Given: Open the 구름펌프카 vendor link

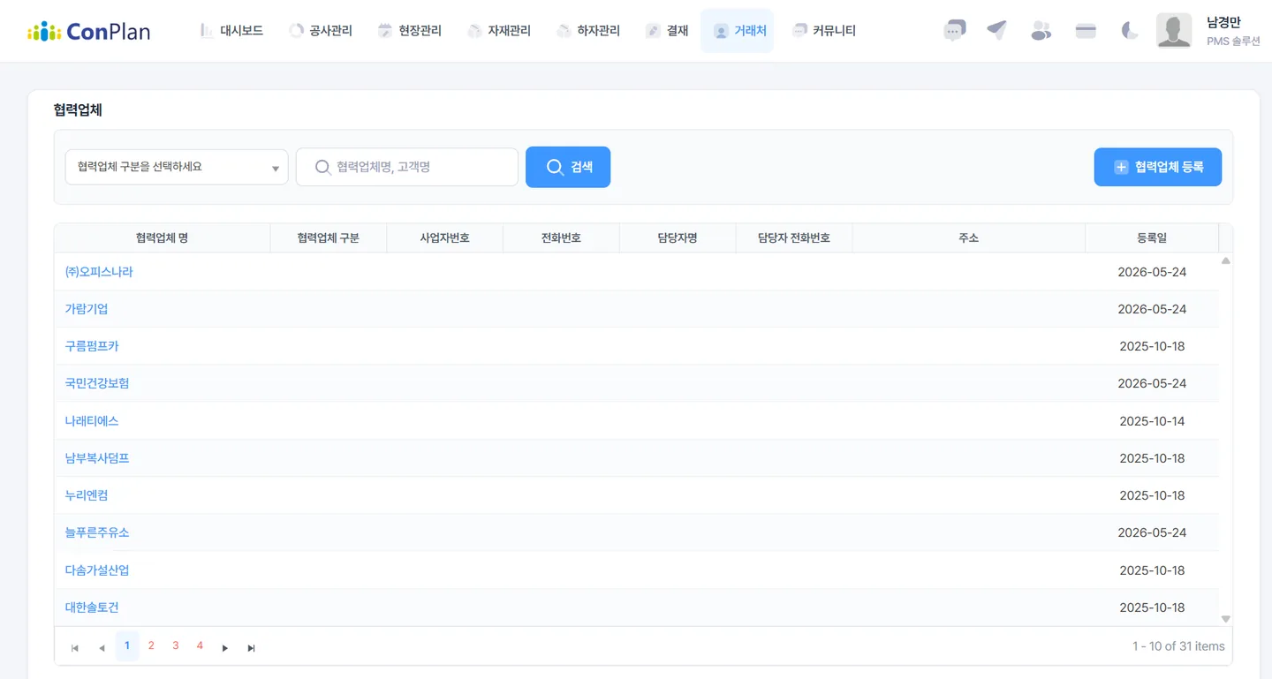Looking at the screenshot, I should click(x=92, y=346).
